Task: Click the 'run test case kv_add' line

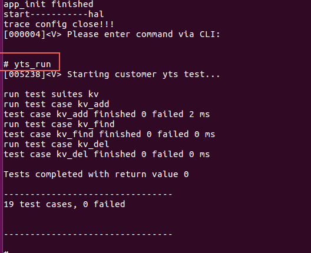Action: click(57, 104)
